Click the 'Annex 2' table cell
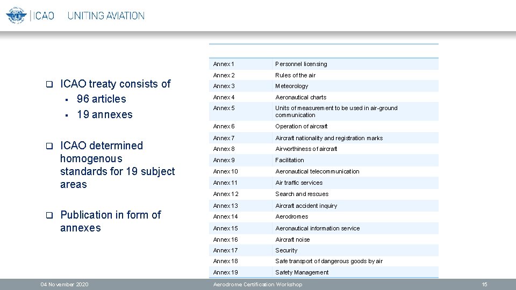This screenshot has width=516, height=290. (x=241, y=75)
